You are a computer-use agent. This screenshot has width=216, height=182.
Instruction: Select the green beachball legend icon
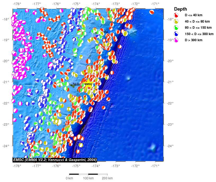click(x=176, y=28)
